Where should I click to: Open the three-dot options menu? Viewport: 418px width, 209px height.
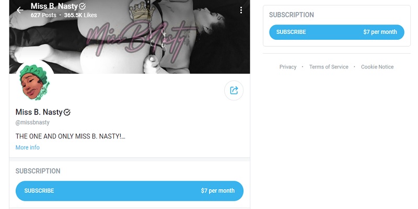click(x=241, y=10)
